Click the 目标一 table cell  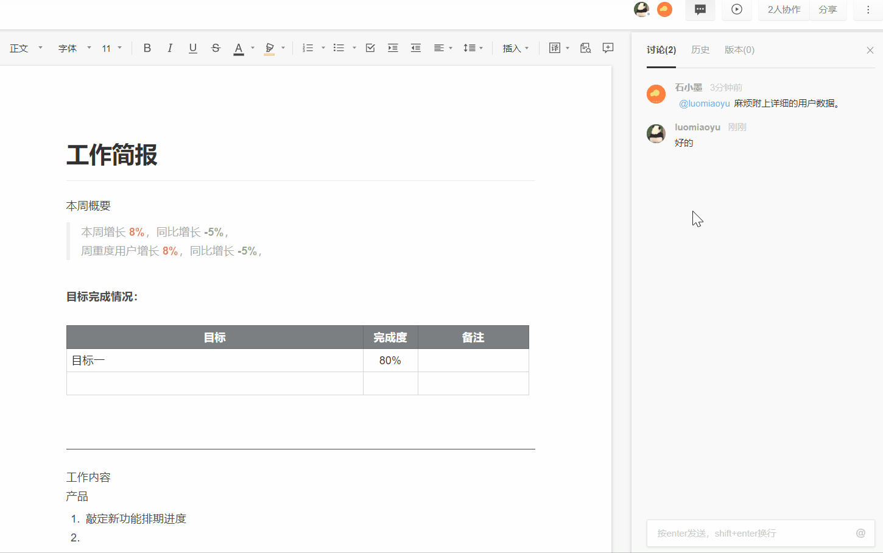[x=215, y=361]
